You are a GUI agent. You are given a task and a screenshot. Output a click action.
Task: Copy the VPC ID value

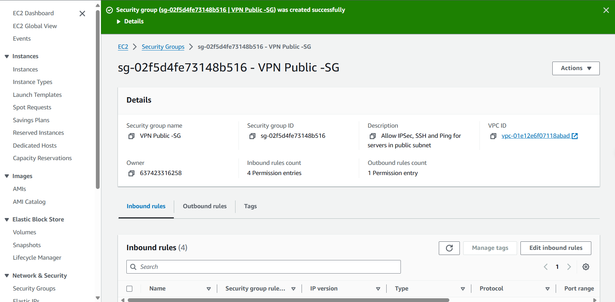coord(493,136)
